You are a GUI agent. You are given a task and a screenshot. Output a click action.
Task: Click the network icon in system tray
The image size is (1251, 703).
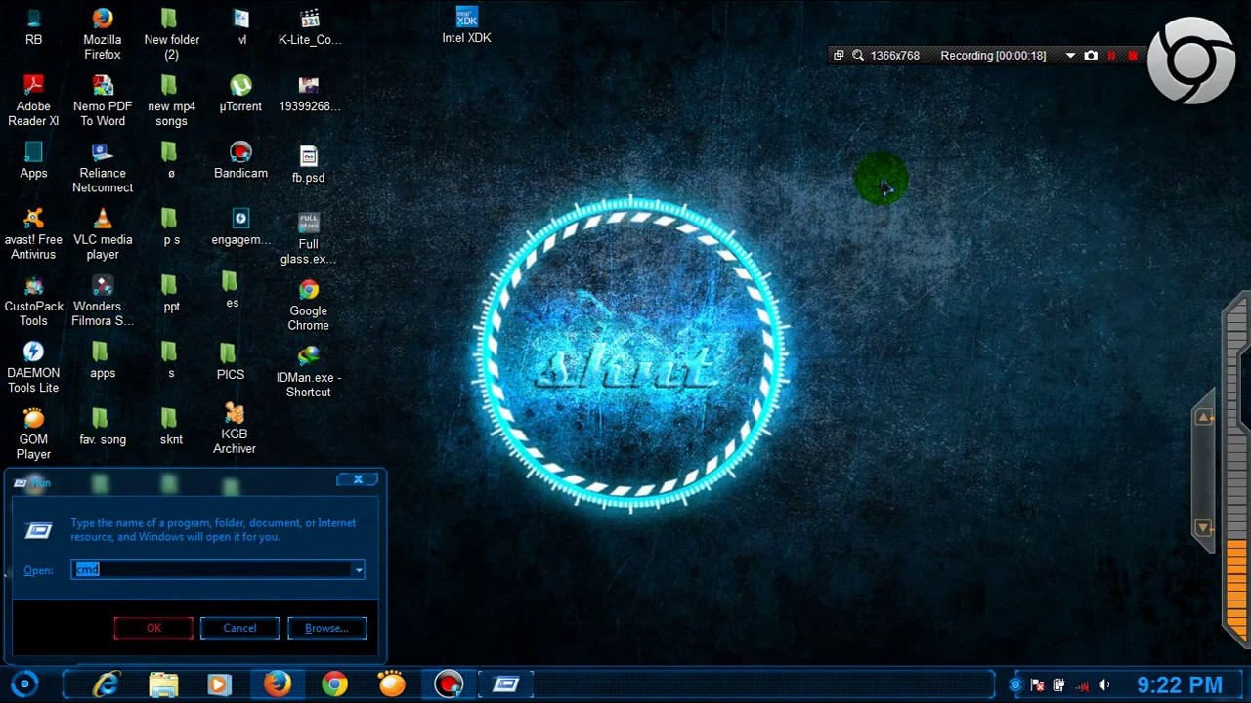[1082, 685]
